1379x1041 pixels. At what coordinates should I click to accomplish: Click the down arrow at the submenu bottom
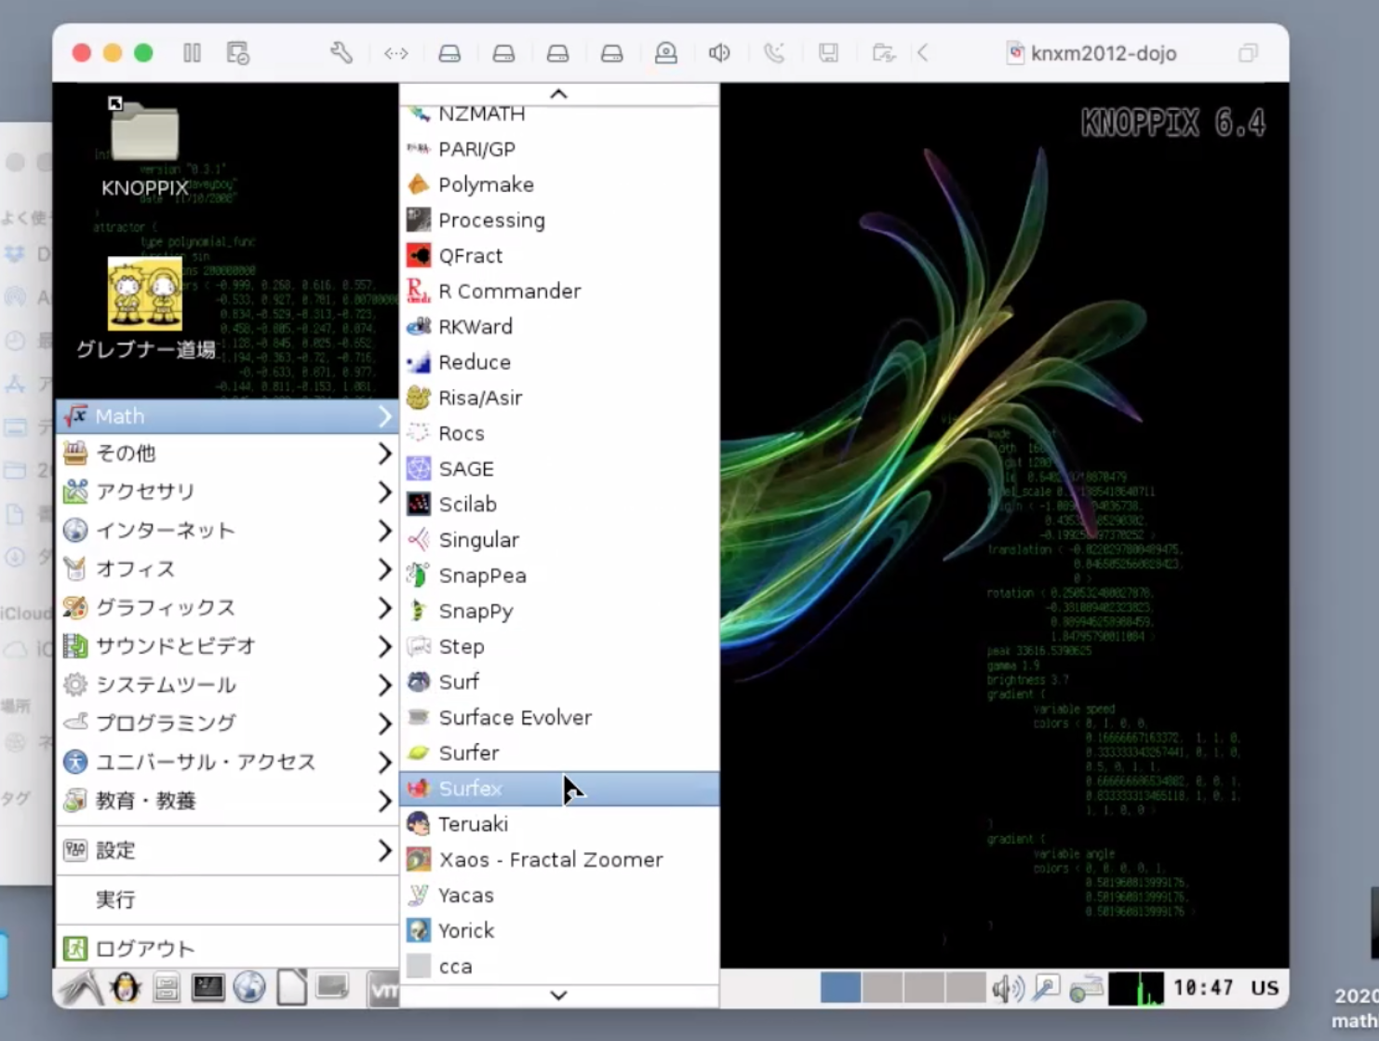pos(558,995)
